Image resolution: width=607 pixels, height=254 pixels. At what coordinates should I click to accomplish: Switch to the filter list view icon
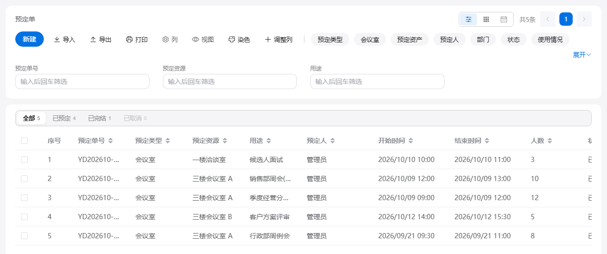469,19
